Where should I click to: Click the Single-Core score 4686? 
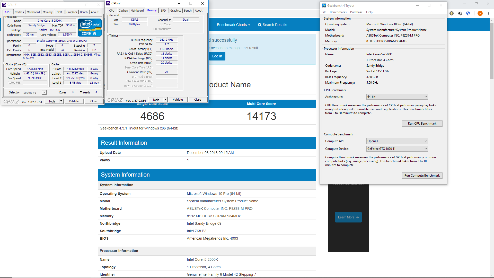152,116
